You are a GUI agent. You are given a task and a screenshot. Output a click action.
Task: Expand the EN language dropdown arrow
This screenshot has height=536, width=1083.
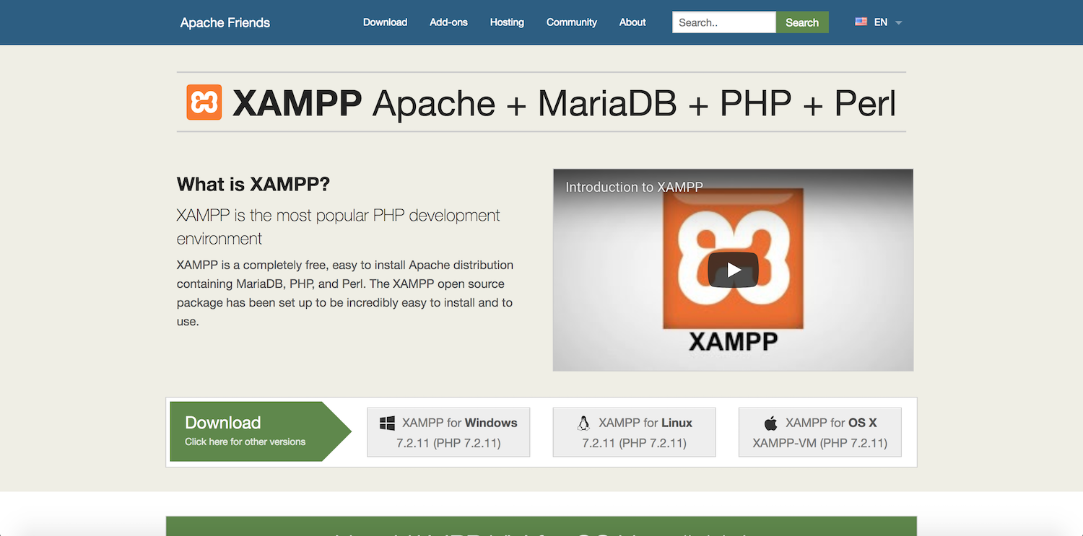[899, 23]
